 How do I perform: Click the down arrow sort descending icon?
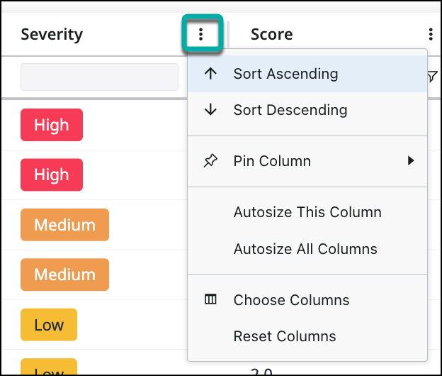(x=210, y=110)
